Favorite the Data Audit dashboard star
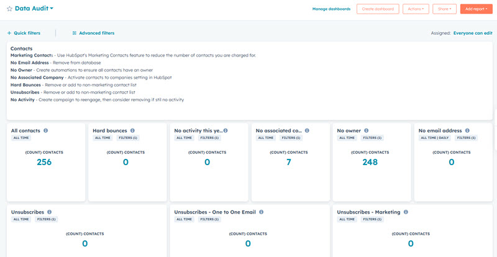Viewport: 497px width, 257px height. coord(9,9)
